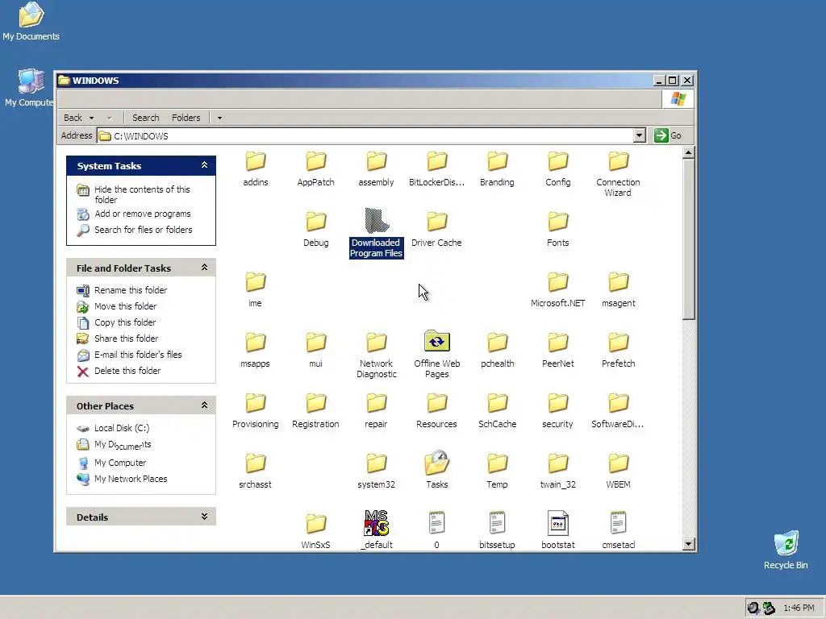826x619 pixels.
Task: Click the vertical scrollbar thumb
Action: (689, 239)
